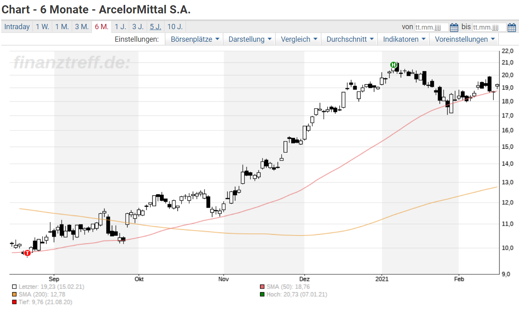Click 'Tief: 9,76 (21.08.20)' legend text

pyautogui.click(x=45, y=302)
